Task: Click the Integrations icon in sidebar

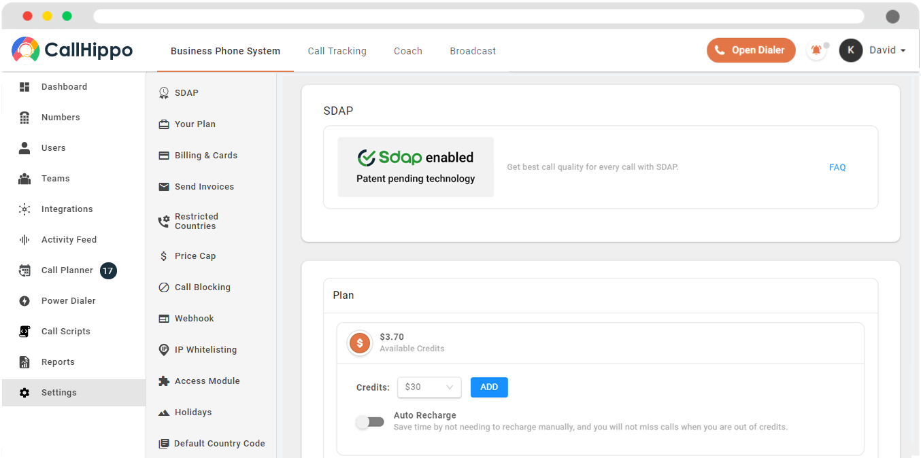Action: tap(24, 209)
